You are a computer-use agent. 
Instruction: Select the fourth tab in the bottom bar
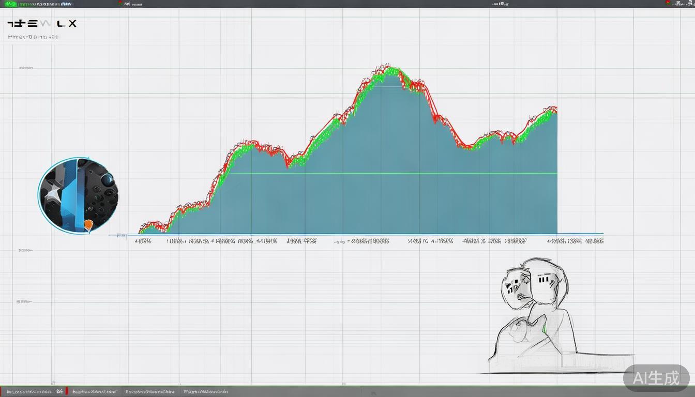(206, 392)
